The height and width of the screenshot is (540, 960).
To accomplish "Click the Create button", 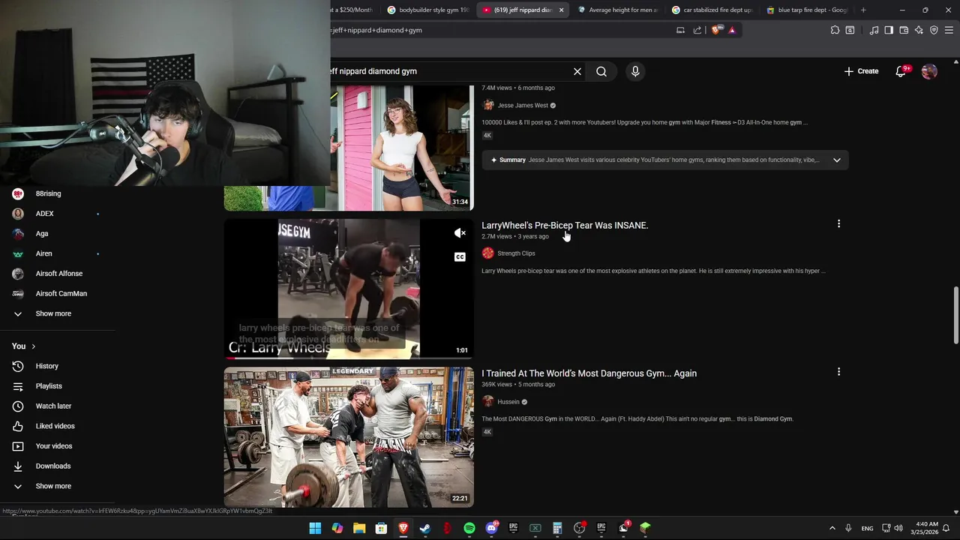I will [x=861, y=71].
